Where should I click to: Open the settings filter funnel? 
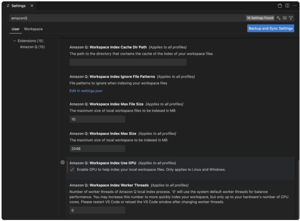pyautogui.click(x=291, y=18)
